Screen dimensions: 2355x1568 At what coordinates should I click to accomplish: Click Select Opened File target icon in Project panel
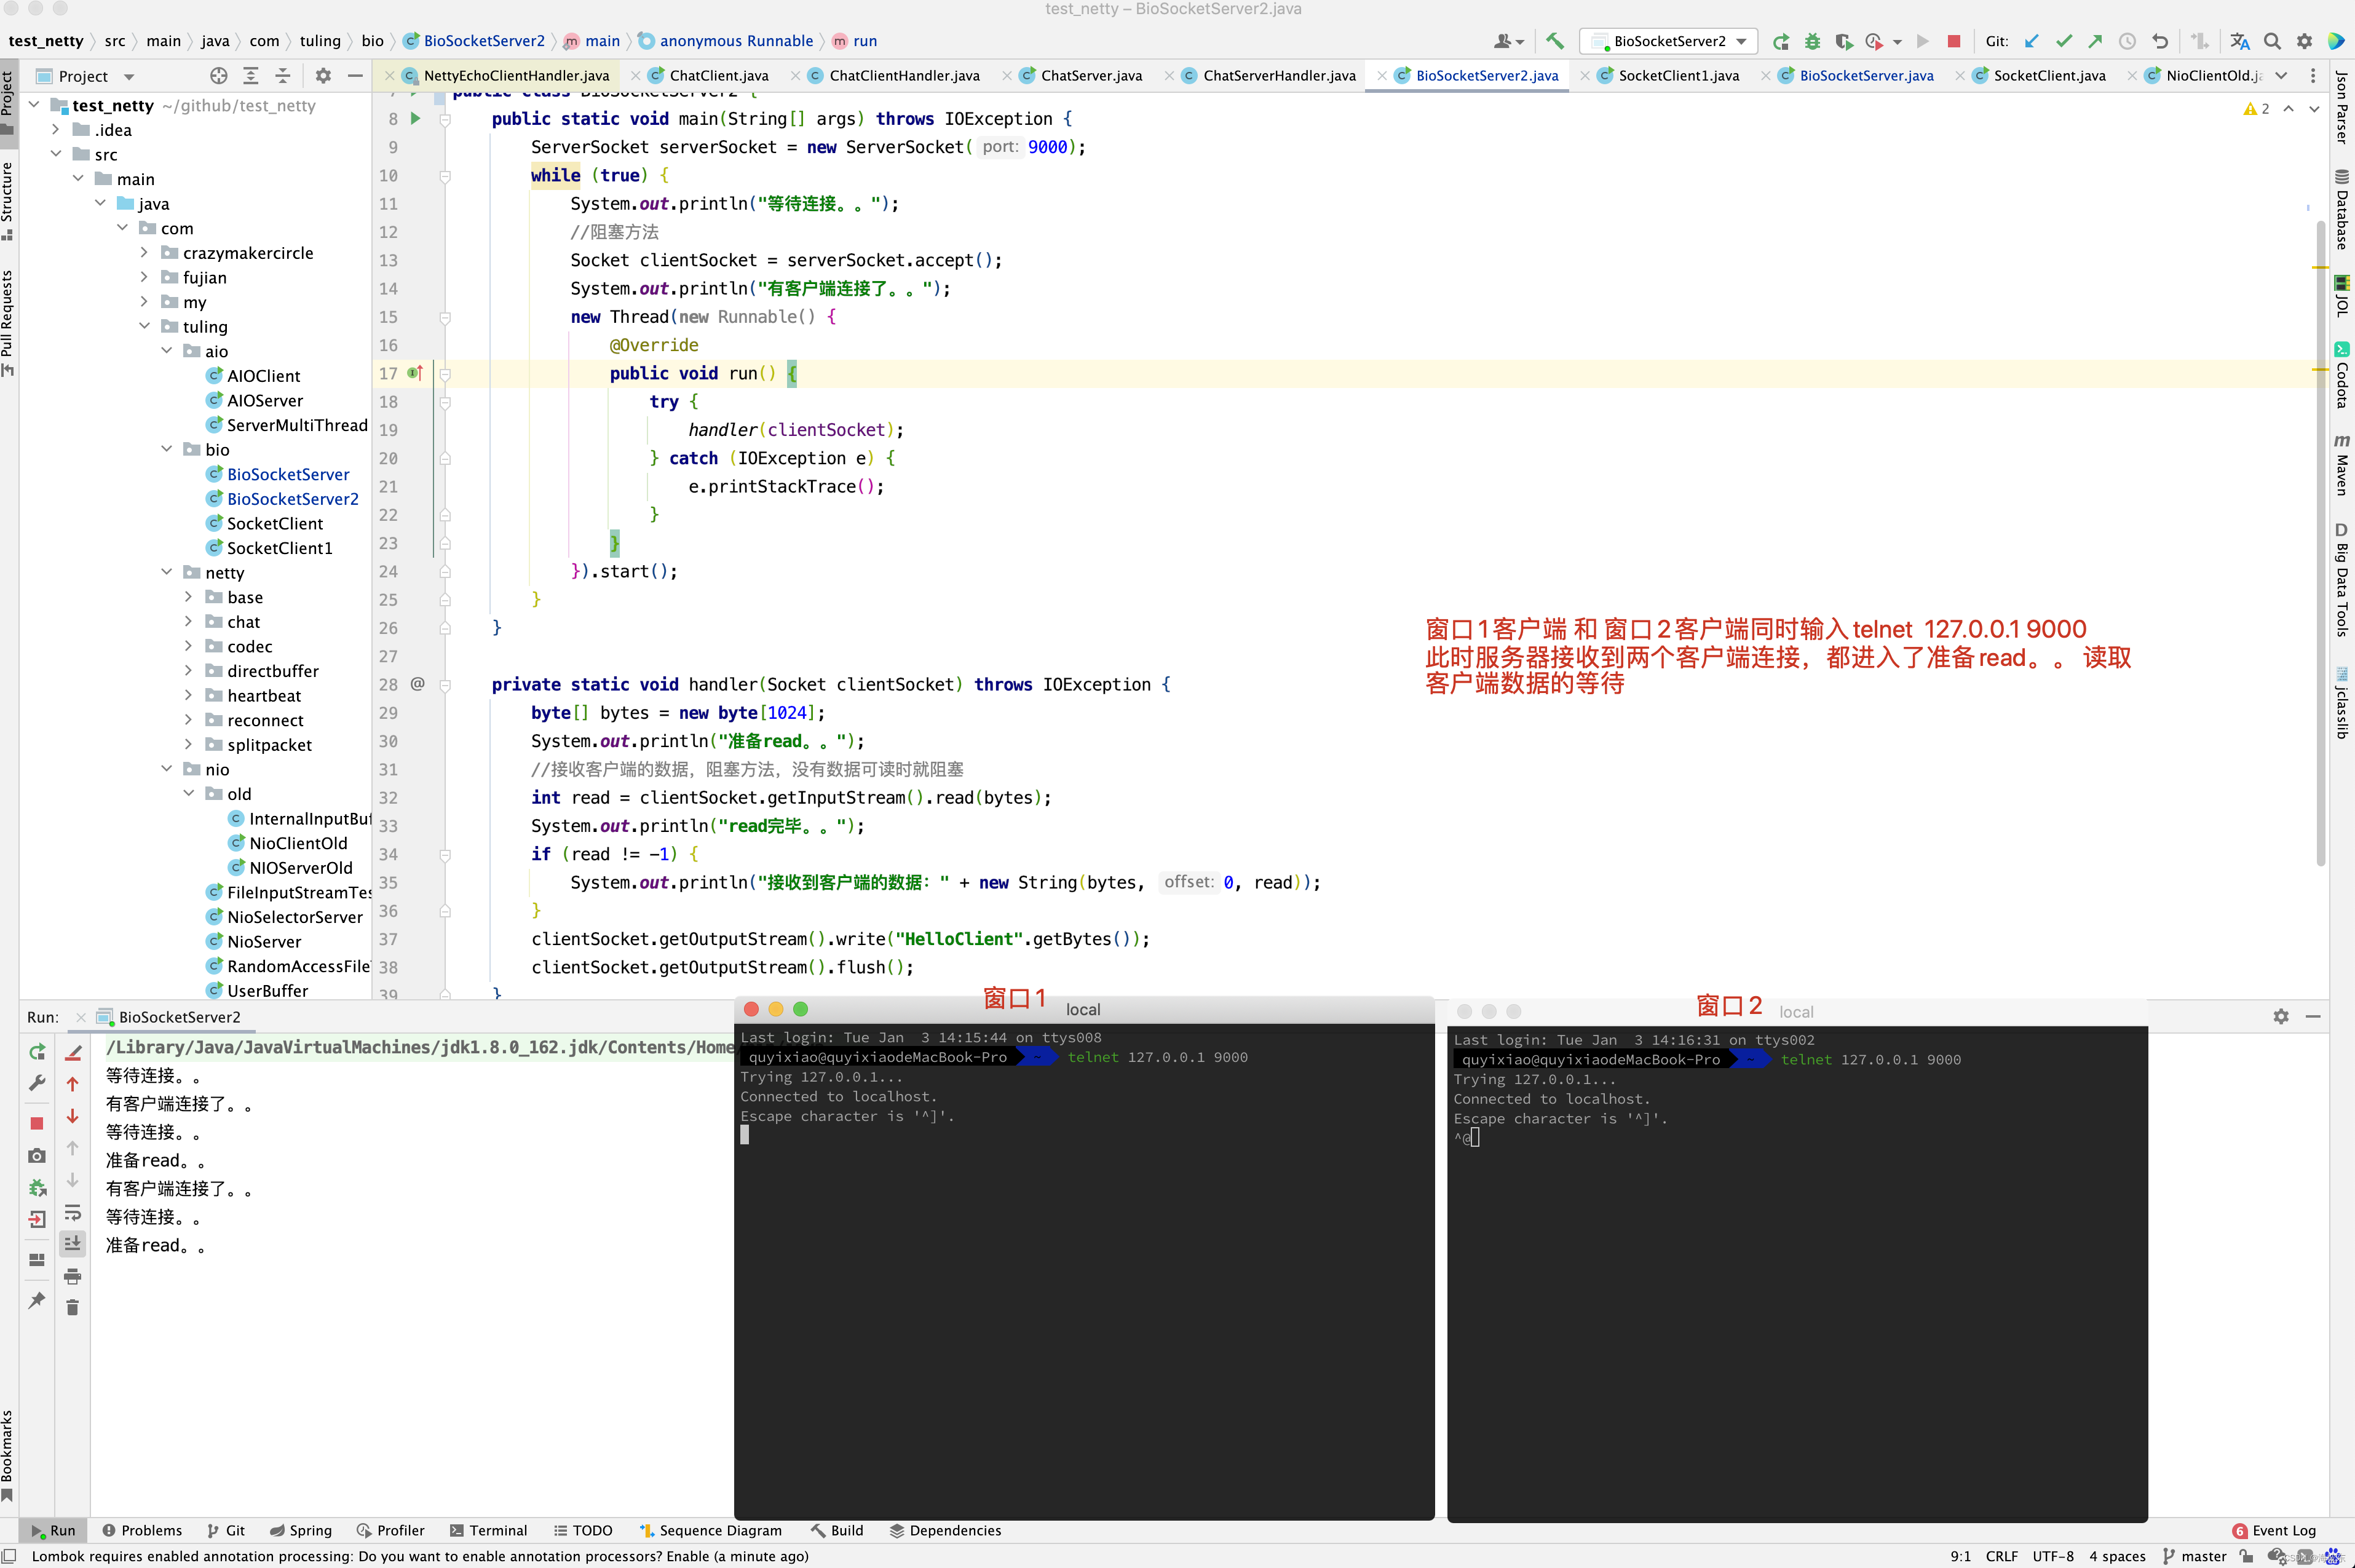coord(219,76)
